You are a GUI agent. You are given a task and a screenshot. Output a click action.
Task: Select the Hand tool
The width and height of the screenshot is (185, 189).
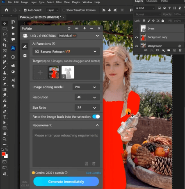click(5, 134)
